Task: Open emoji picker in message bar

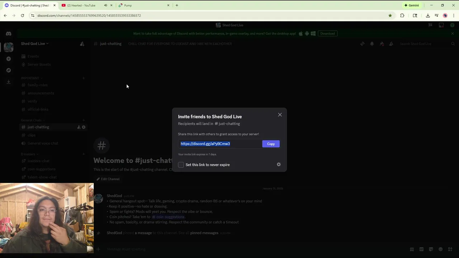Action: 440,249
